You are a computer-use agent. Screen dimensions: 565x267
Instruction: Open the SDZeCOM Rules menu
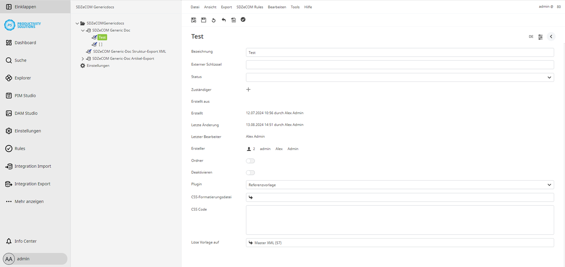[x=250, y=7]
